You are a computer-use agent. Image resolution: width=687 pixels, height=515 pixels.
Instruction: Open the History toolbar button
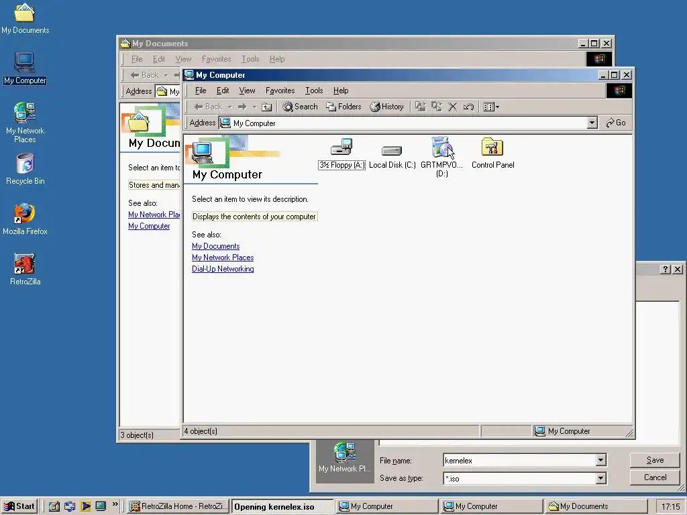pos(387,107)
